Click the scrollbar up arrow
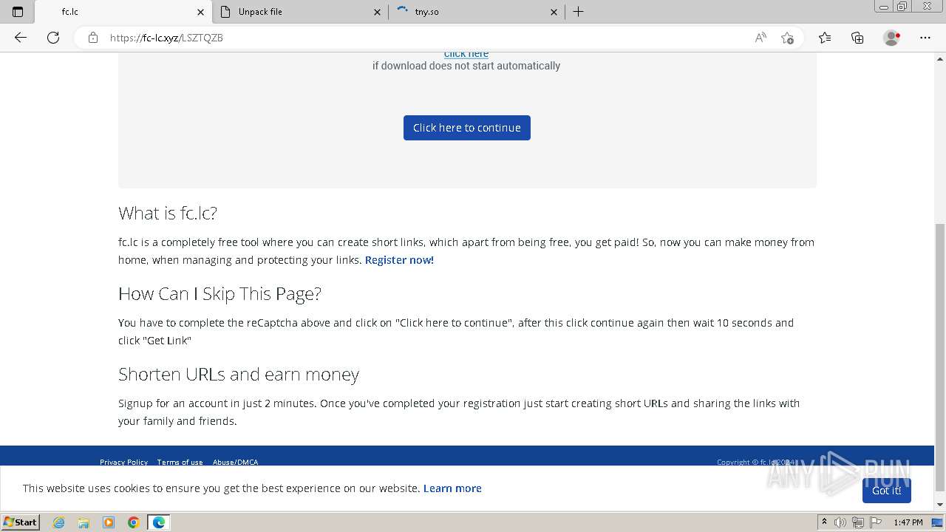The height and width of the screenshot is (532, 946). [x=940, y=58]
